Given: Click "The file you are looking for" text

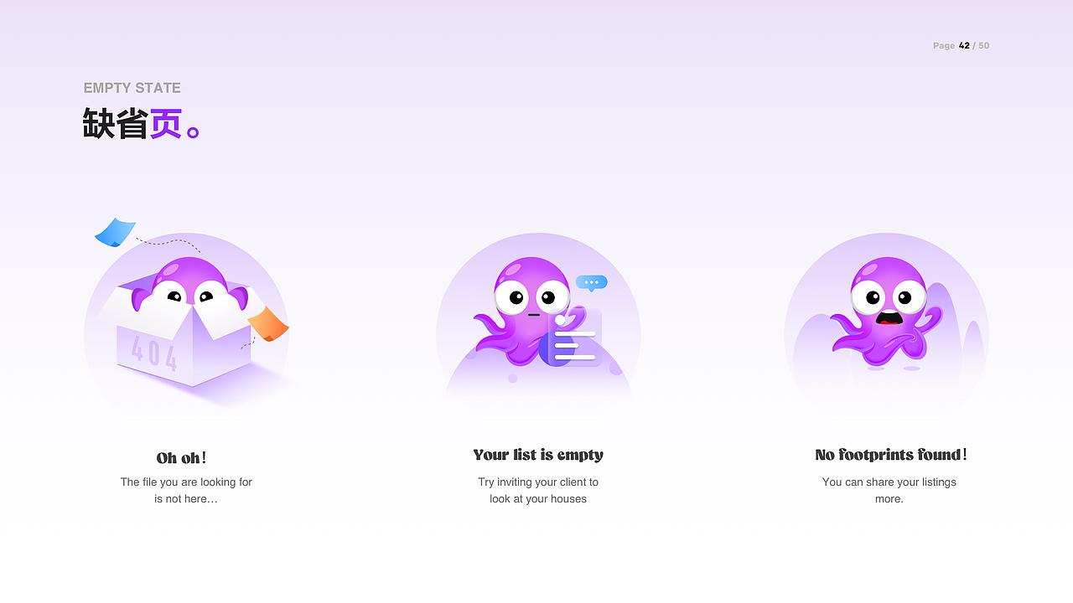Looking at the screenshot, I should point(186,482).
